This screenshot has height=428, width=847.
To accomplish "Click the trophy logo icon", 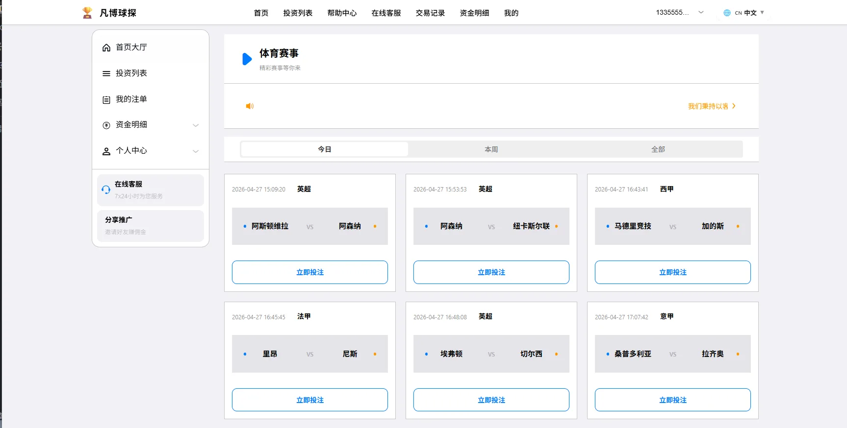I will pos(87,13).
